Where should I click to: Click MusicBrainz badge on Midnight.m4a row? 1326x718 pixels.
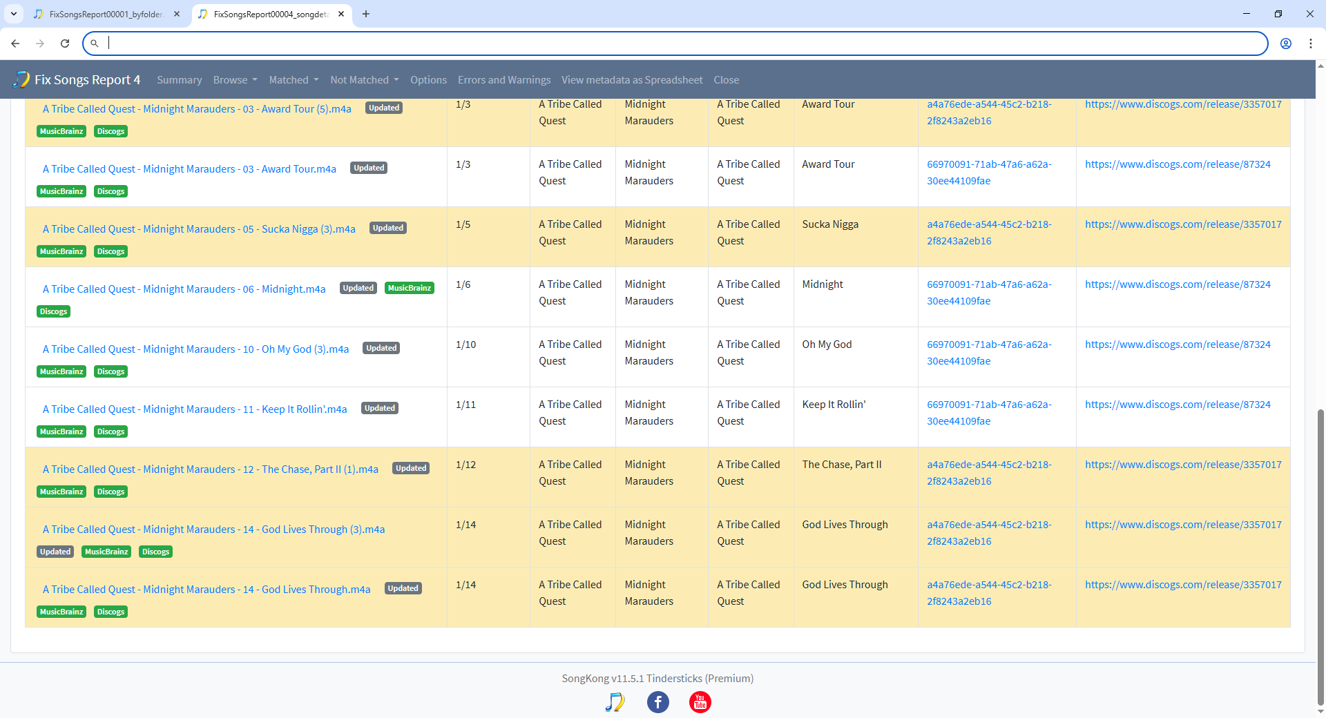click(410, 288)
